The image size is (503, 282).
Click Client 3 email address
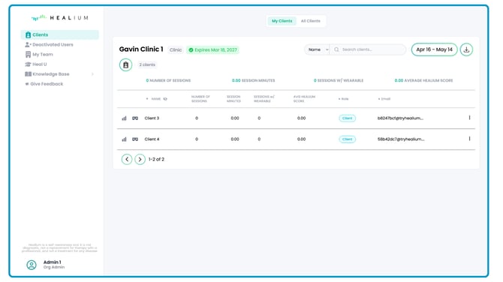coord(400,118)
